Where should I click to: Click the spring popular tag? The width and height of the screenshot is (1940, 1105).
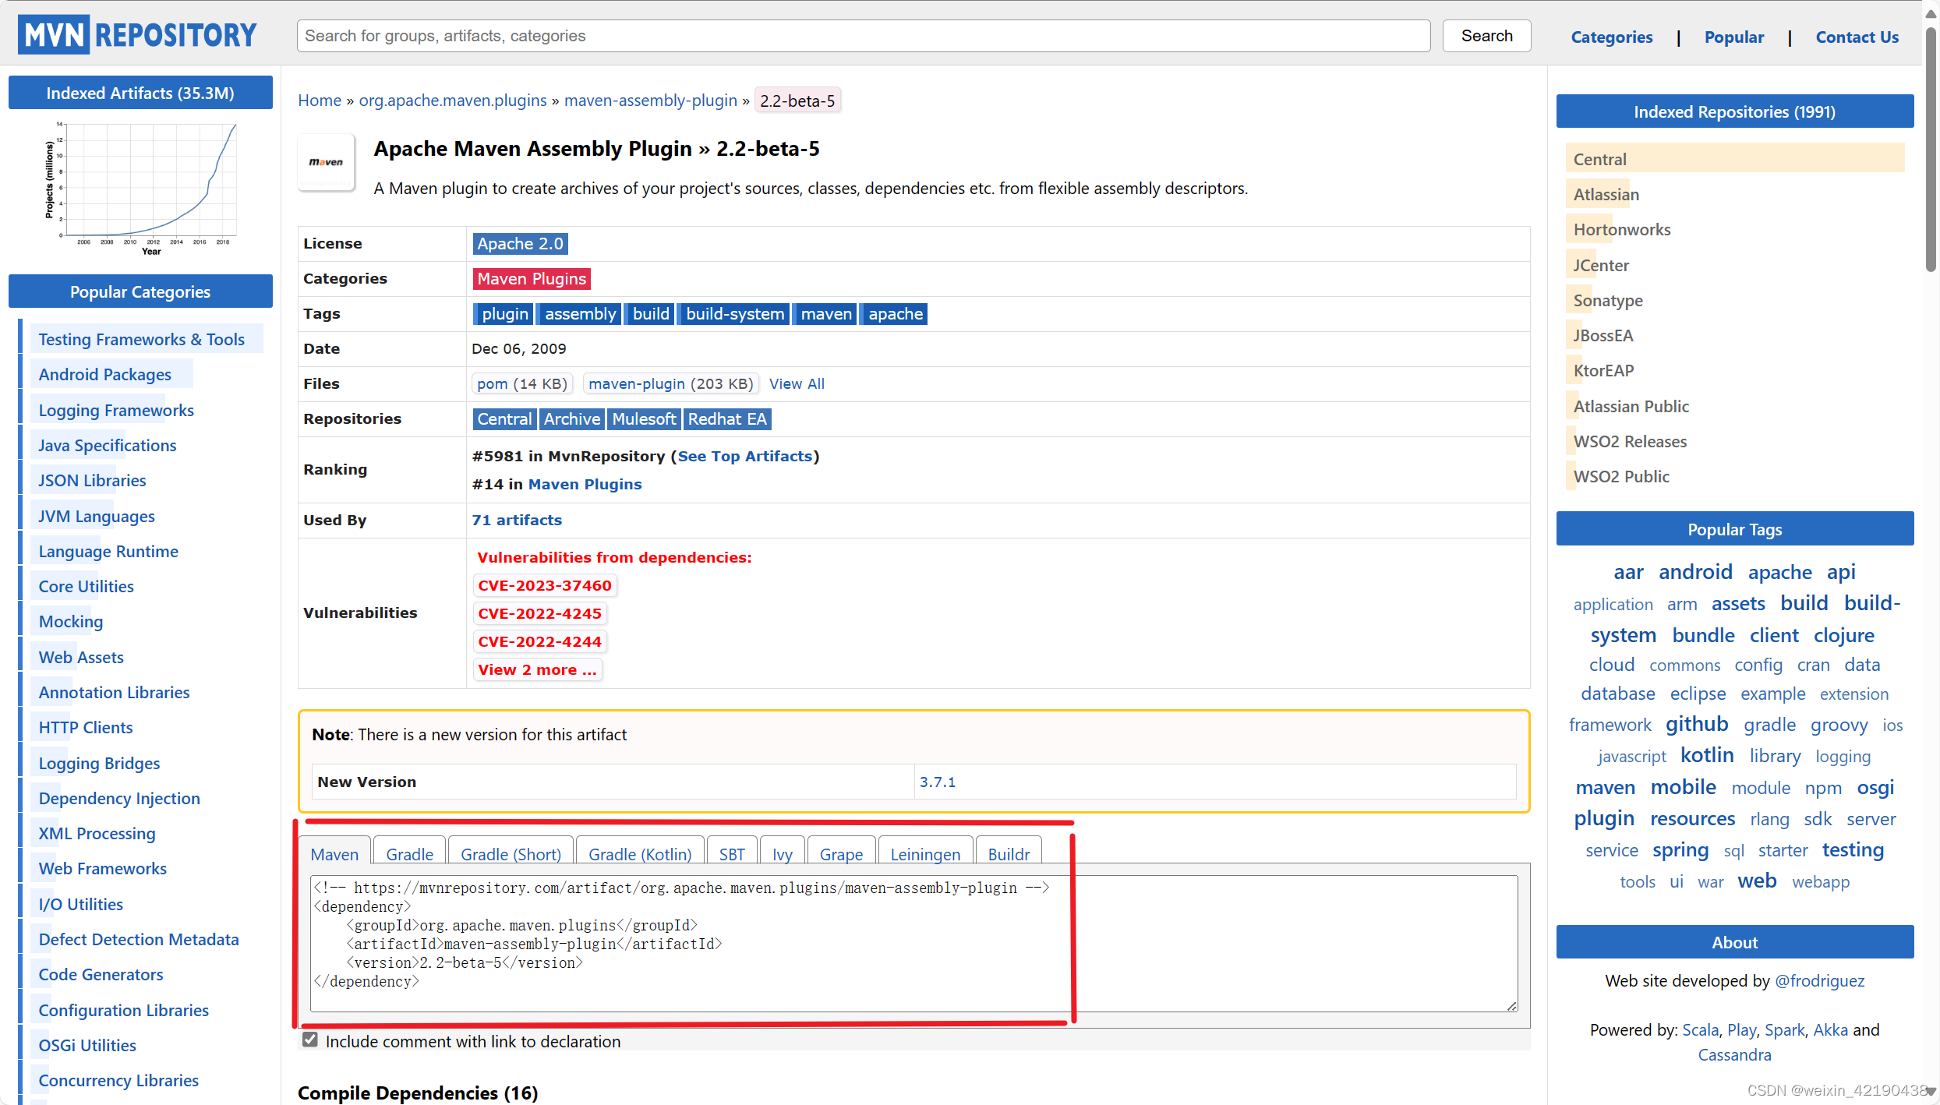(x=1680, y=850)
